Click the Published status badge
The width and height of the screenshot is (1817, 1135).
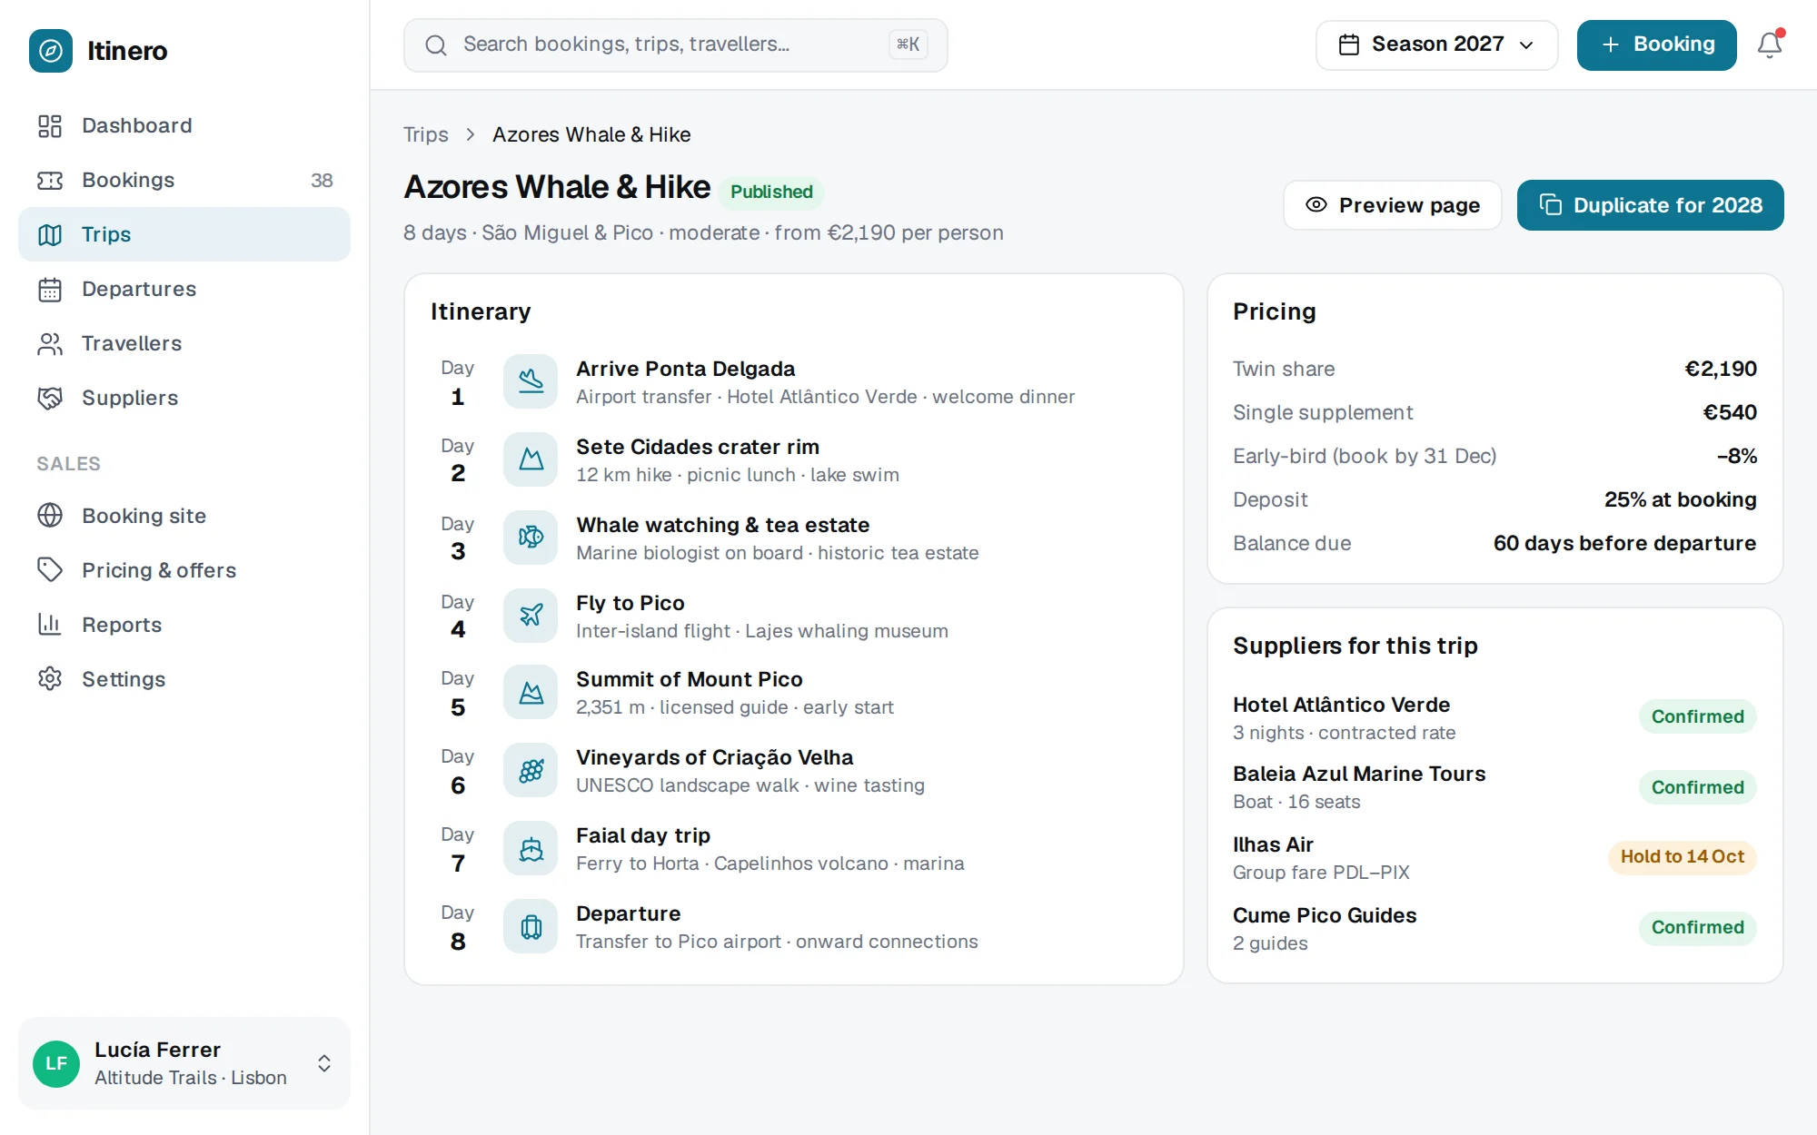pyautogui.click(x=771, y=192)
